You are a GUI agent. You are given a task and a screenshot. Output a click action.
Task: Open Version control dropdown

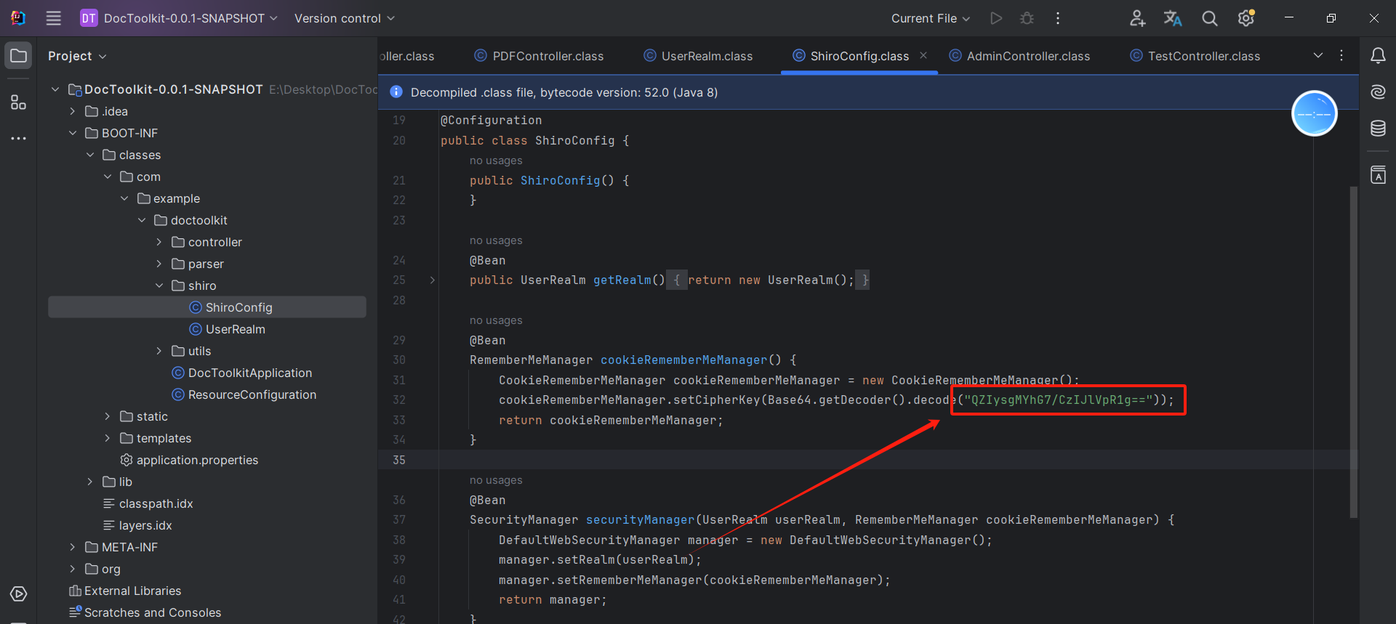click(344, 18)
